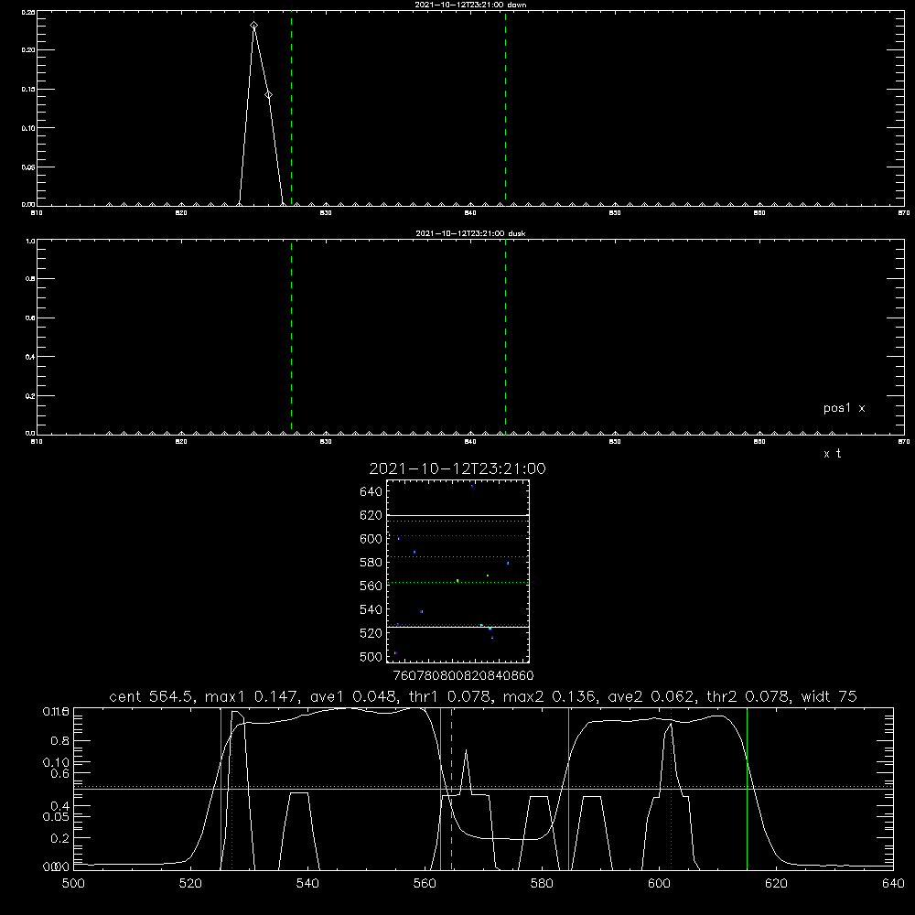Click the dawn plot title 2021-10-12T23:21:00 dawn
This screenshot has height=915, width=915.
click(x=470, y=5)
